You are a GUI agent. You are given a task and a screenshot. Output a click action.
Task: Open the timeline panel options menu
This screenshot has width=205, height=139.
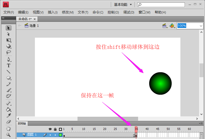point(201,124)
